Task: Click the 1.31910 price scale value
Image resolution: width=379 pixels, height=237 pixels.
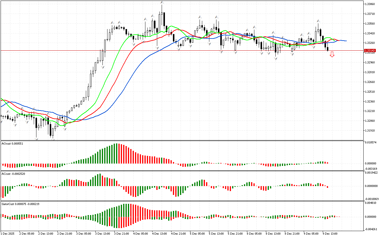Action: (372, 130)
